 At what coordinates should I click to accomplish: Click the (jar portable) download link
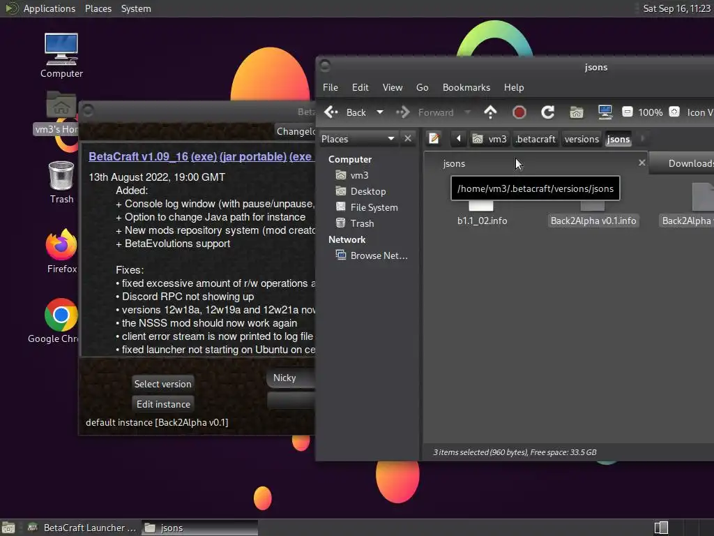pos(252,156)
